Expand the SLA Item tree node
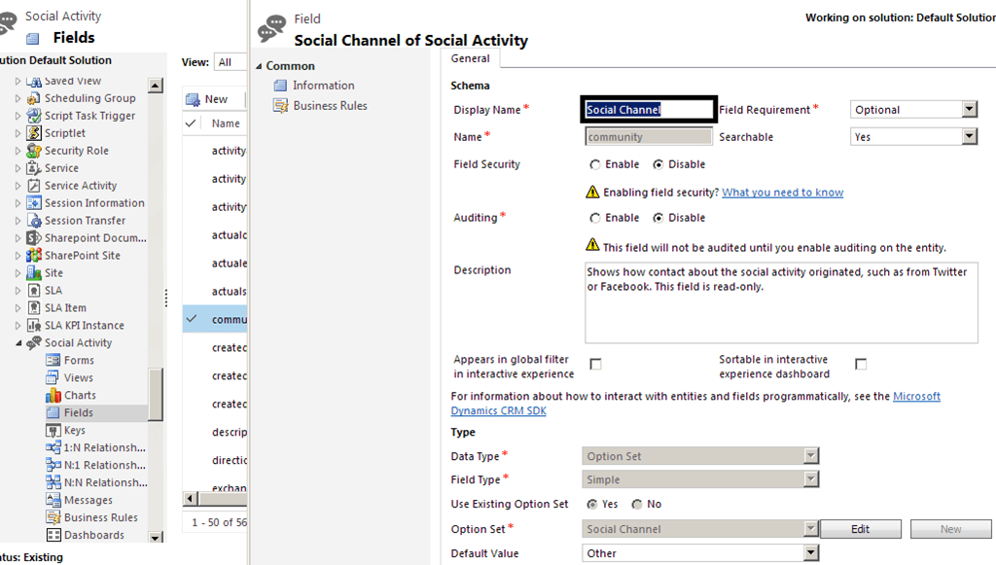996x565 pixels. [18, 308]
